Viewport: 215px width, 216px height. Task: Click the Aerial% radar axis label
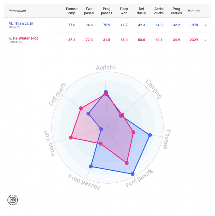[105, 68]
